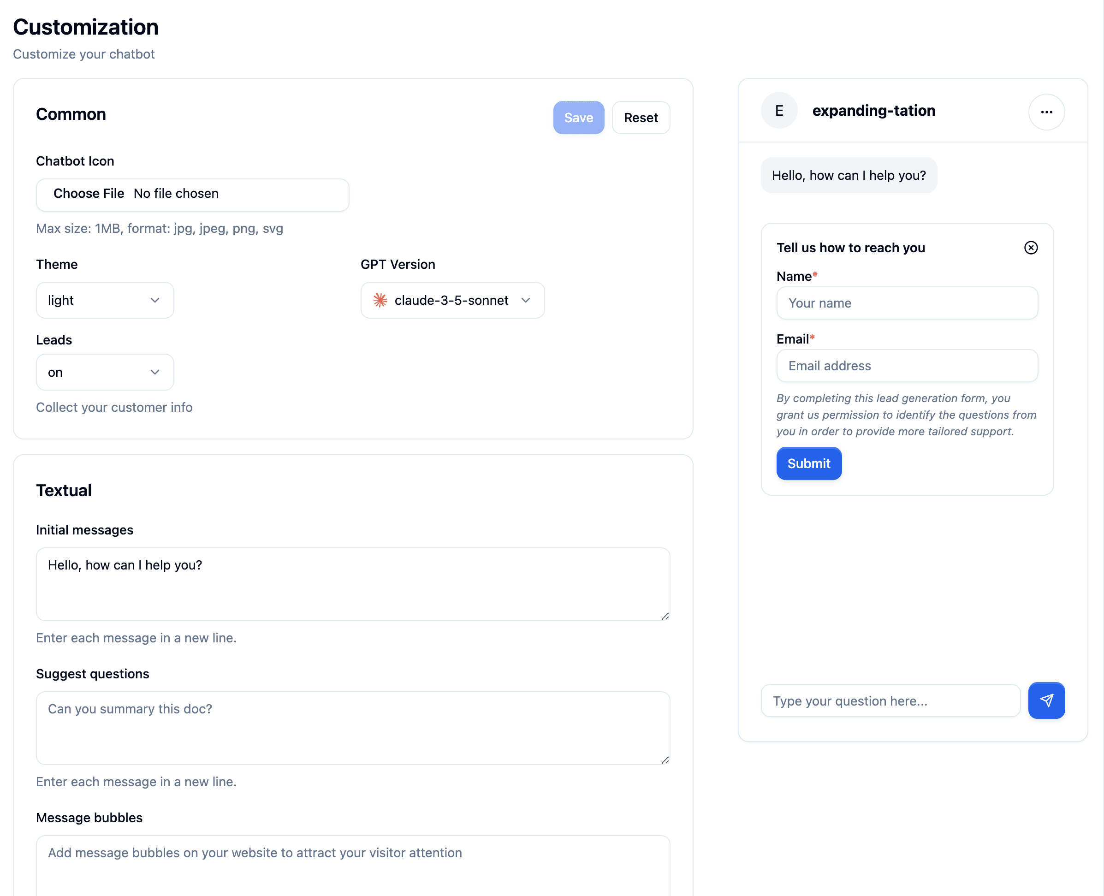Expand the Theme dropdown to change theme
Viewport: 1104px width, 896px height.
(104, 299)
